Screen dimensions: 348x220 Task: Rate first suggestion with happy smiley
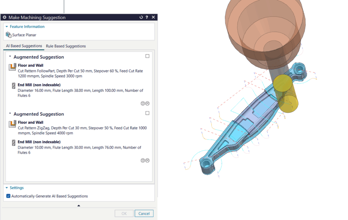tap(143, 103)
